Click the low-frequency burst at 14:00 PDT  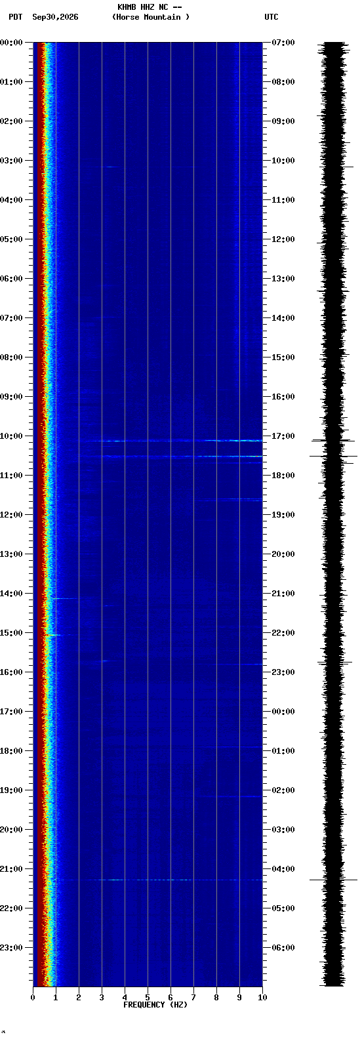64,598
